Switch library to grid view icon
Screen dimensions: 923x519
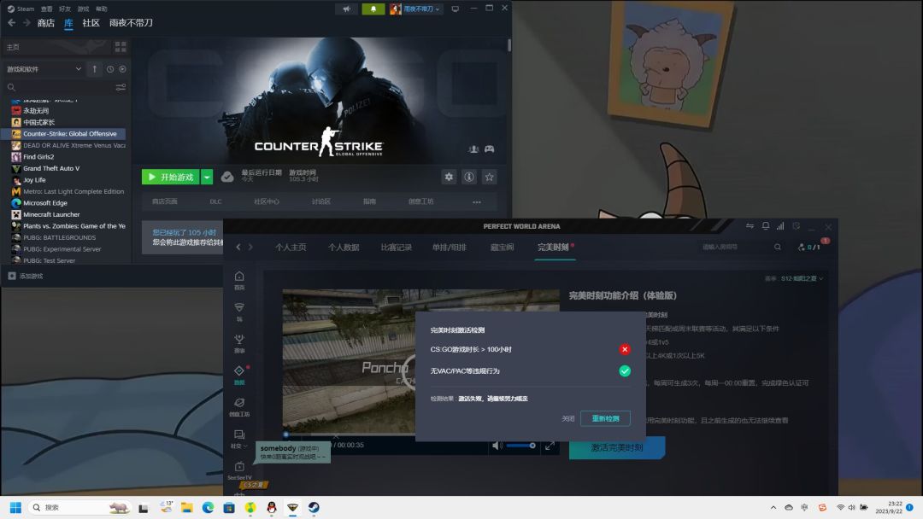pyautogui.click(x=121, y=46)
